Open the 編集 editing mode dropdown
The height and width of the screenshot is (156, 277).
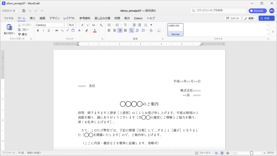tap(250, 18)
